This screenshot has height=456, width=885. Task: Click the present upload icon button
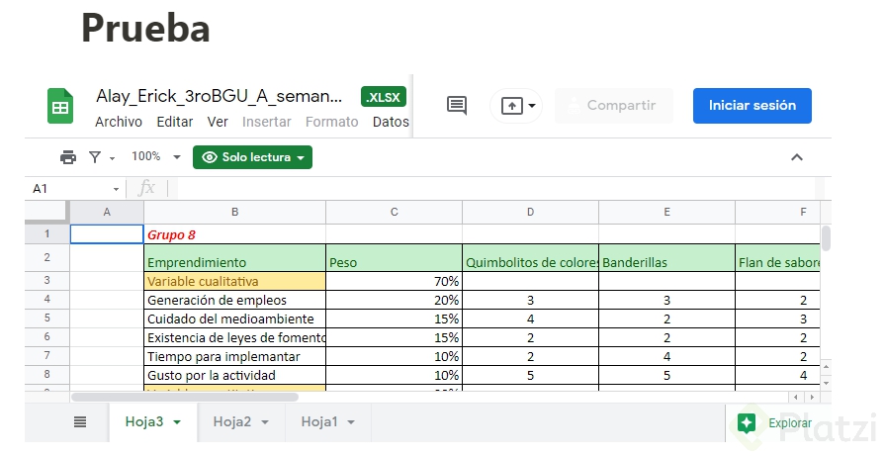pos(512,106)
